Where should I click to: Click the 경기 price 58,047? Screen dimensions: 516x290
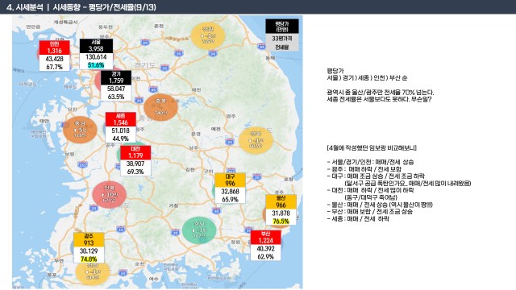click(116, 89)
